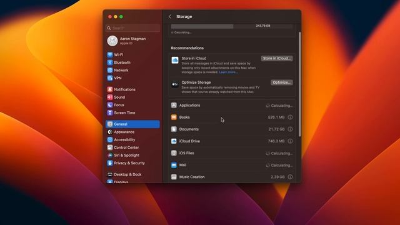Image resolution: width=400 pixels, height=225 pixels.
Task: Click the Music Creation 2.39 GB value
Action: pos(277,177)
